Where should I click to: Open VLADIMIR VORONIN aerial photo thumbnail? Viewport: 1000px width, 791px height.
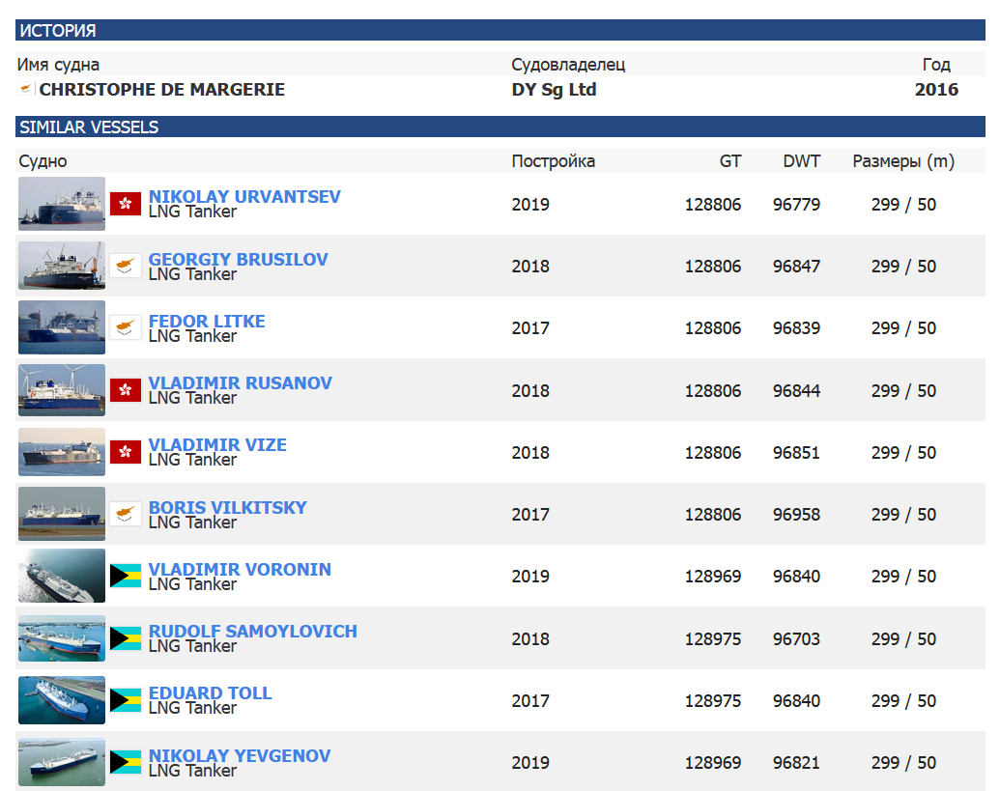click(62, 577)
